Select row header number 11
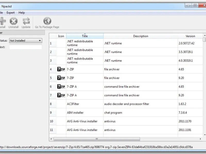The width and height of the screenshot is (206, 154). click(53, 130)
